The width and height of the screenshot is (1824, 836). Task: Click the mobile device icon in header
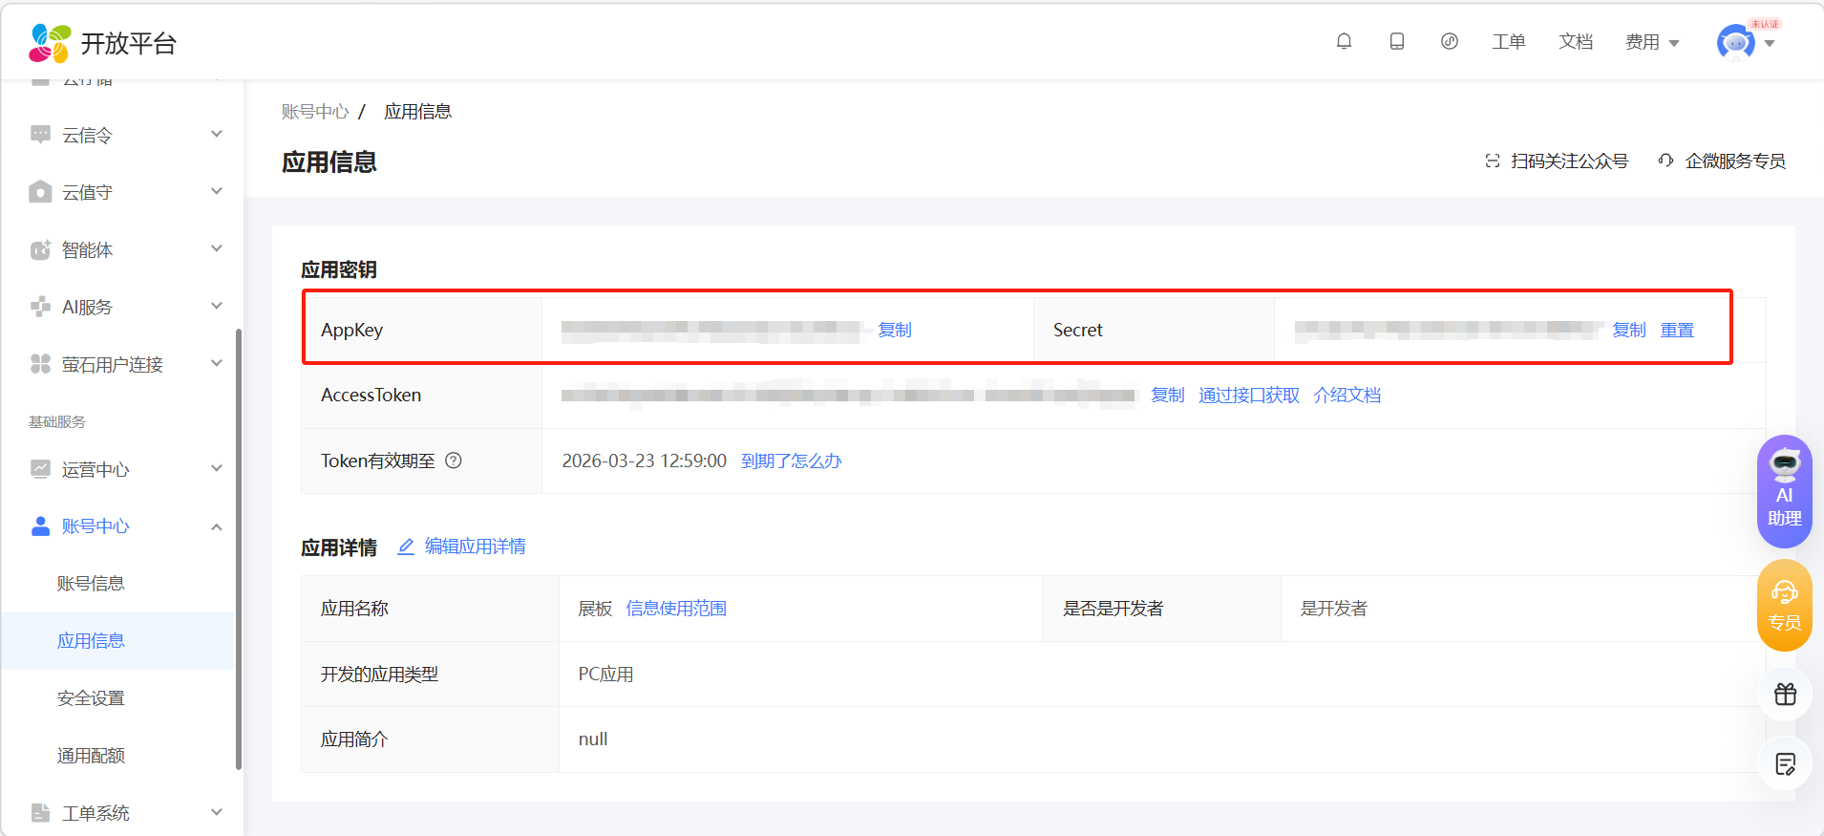(1396, 41)
